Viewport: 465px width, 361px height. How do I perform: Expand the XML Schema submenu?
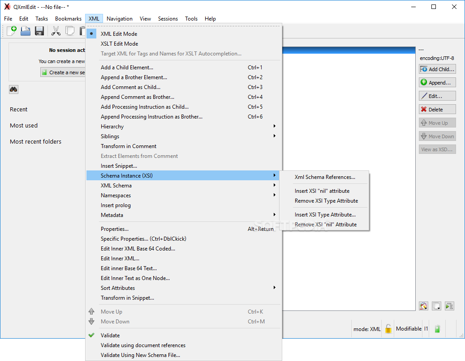click(184, 185)
